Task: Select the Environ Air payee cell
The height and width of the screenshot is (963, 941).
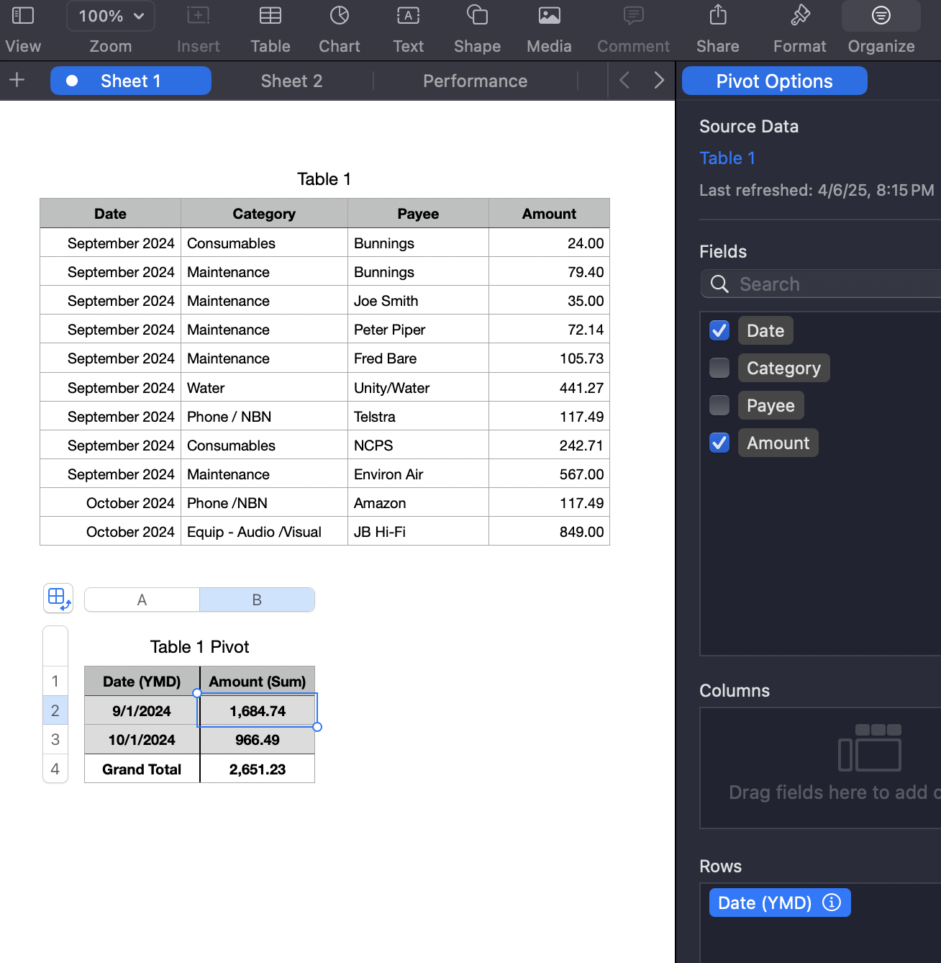Action: pos(418,474)
